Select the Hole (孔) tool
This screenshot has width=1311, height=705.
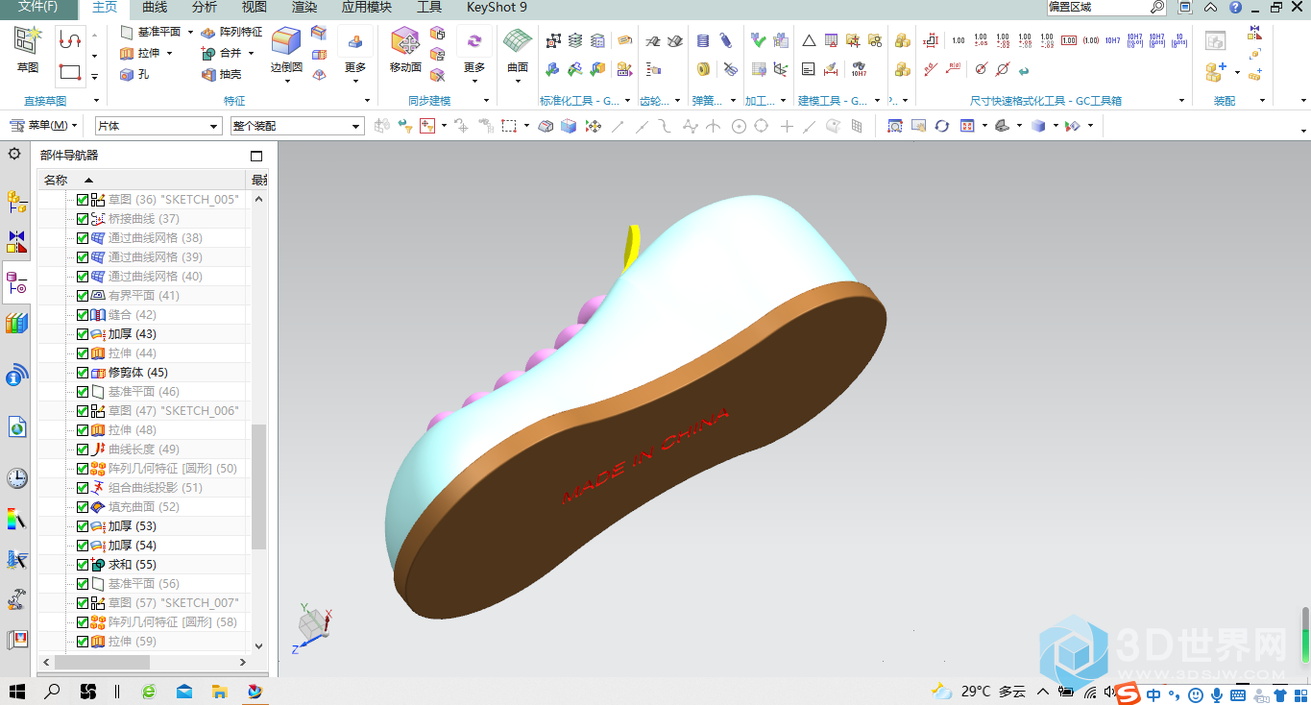pyautogui.click(x=134, y=74)
